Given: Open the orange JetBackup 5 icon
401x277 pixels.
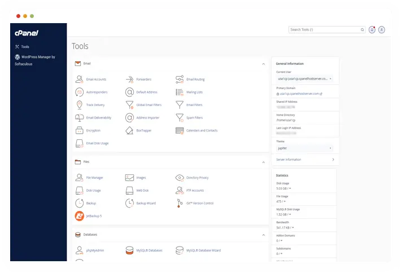Looking at the screenshot, I should click(79, 216).
